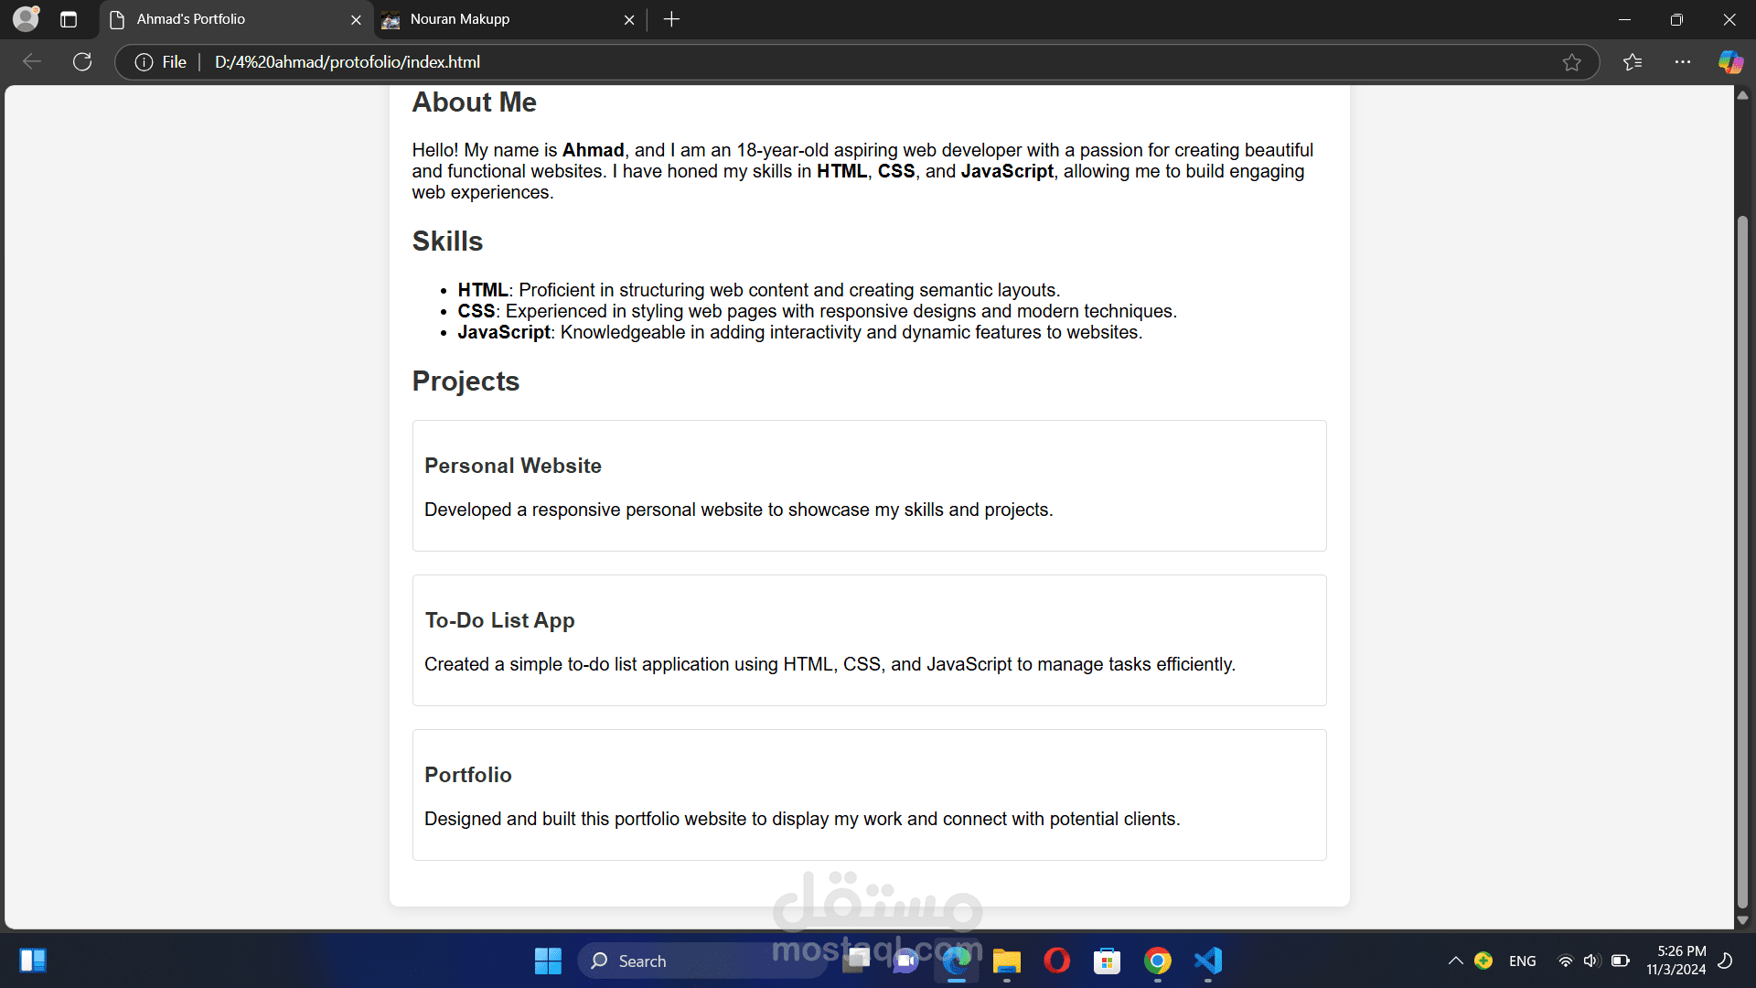Minimize the browser window
The height and width of the screenshot is (988, 1756).
[1624, 19]
